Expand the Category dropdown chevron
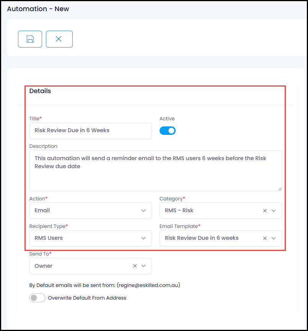308x331 pixels. click(x=274, y=211)
